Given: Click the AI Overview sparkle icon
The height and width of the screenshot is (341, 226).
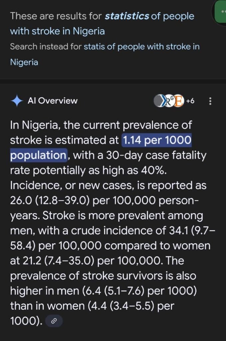Looking at the screenshot, I should click(17, 101).
